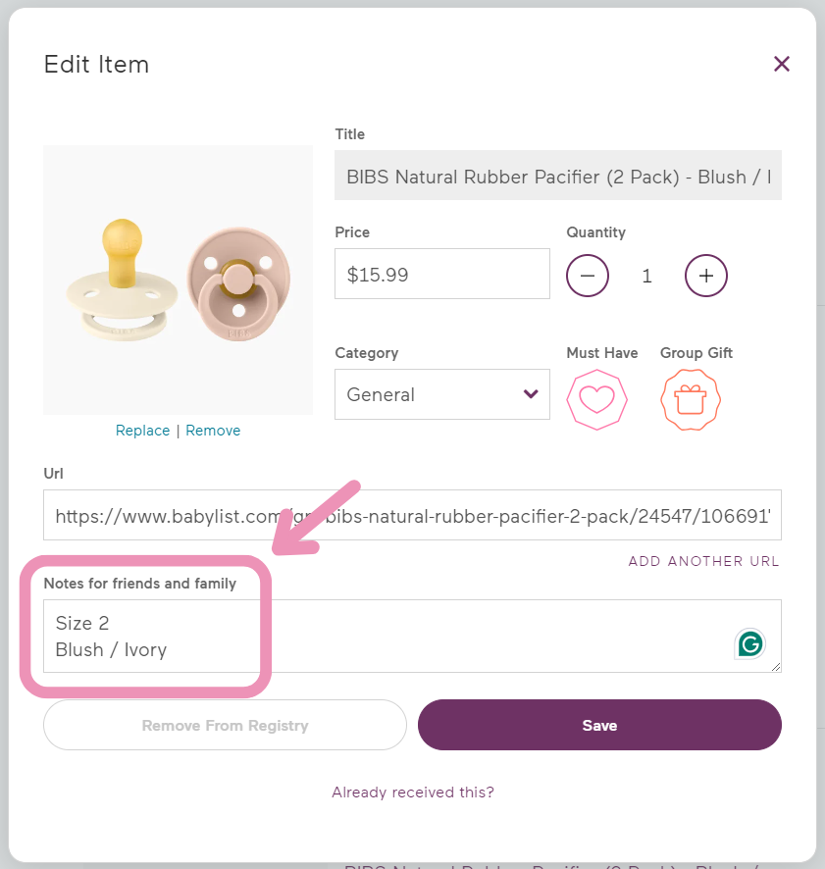Open the Grammarly assistant in the notes field

(751, 642)
